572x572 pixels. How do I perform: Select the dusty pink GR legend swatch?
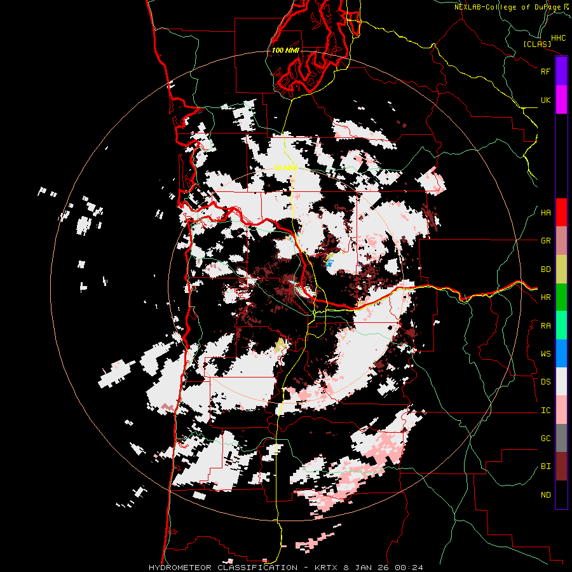[561, 241]
